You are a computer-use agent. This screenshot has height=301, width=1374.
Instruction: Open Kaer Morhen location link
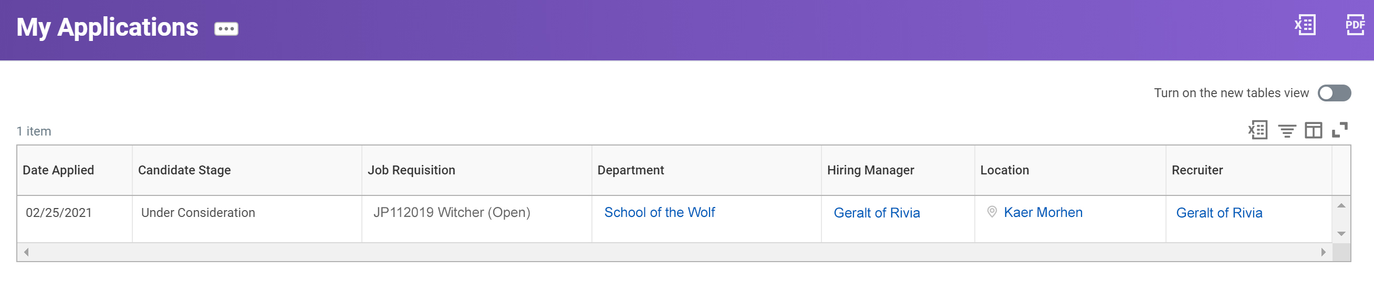point(1043,212)
